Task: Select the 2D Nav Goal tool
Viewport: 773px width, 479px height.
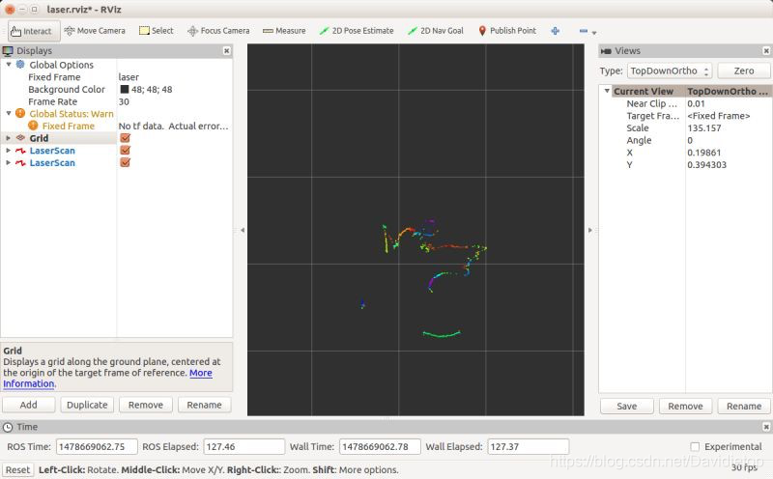Action: click(x=436, y=31)
